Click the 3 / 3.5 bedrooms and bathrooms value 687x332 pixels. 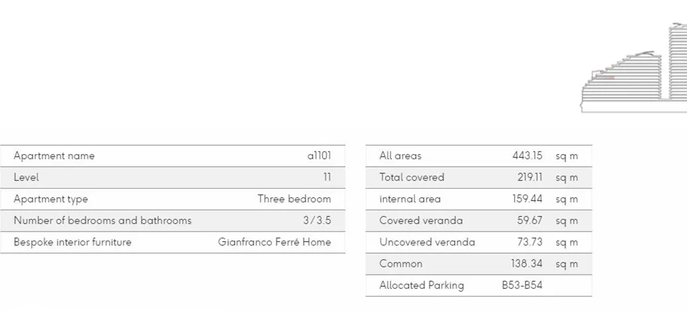point(317,220)
